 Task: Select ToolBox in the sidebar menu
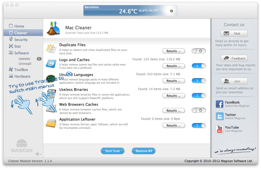[23, 70]
